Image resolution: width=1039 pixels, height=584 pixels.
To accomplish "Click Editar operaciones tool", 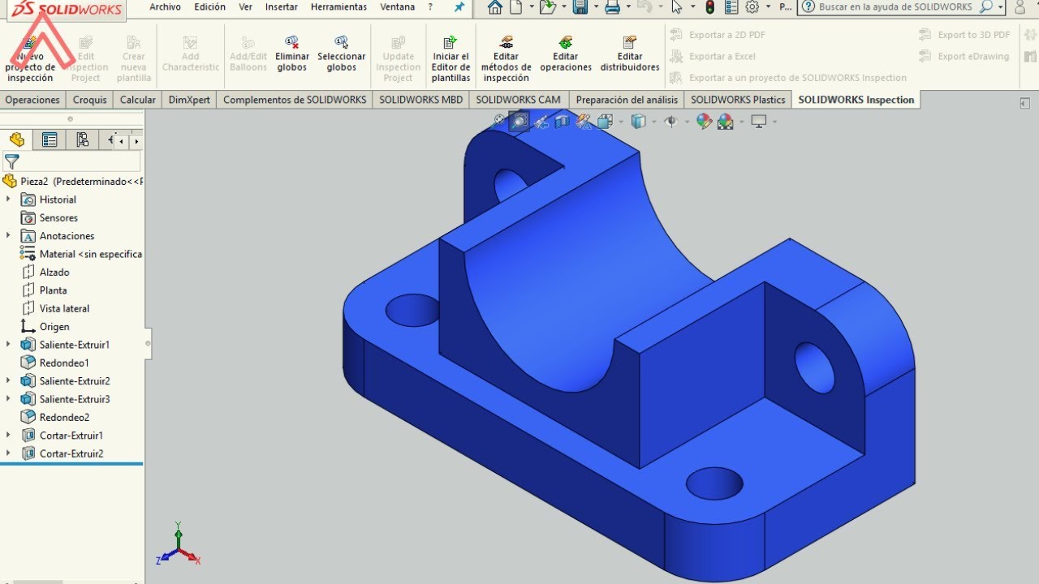I will pos(566,54).
